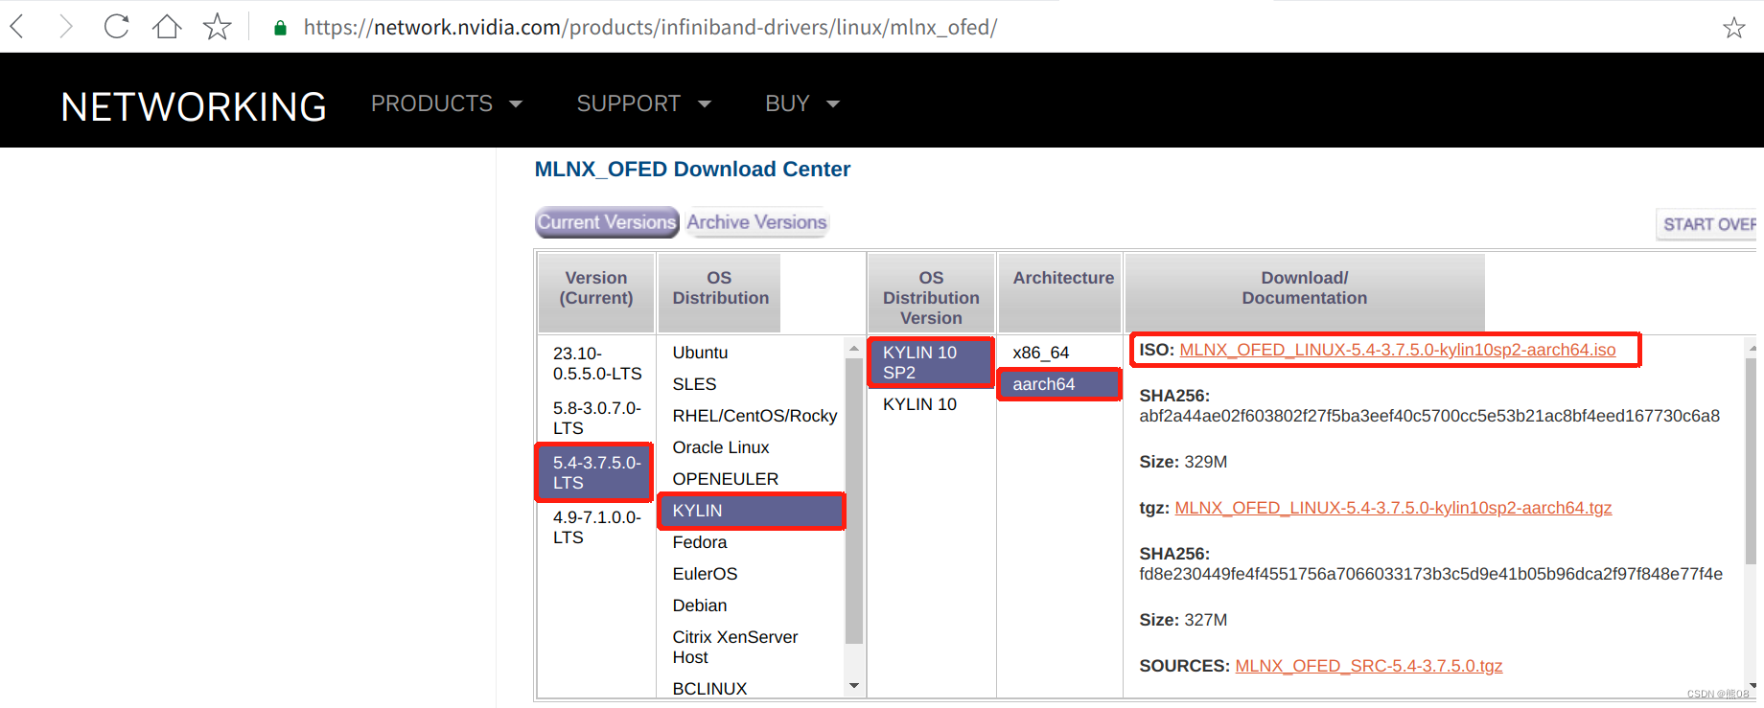Screen dimensions: 1764x708
Task: Go to browser home page icon
Action: point(167,26)
